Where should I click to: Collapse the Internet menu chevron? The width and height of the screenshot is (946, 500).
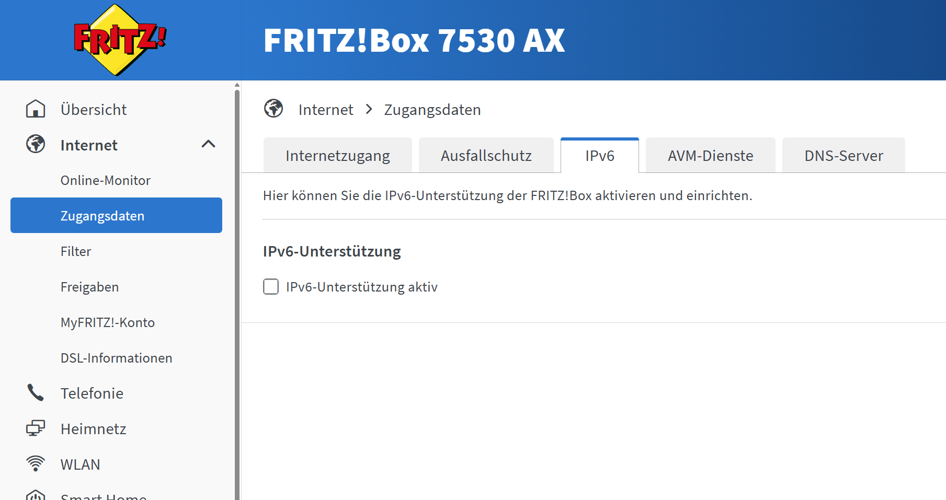208,144
